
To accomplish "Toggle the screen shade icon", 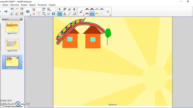I will [x=39, y=14].
